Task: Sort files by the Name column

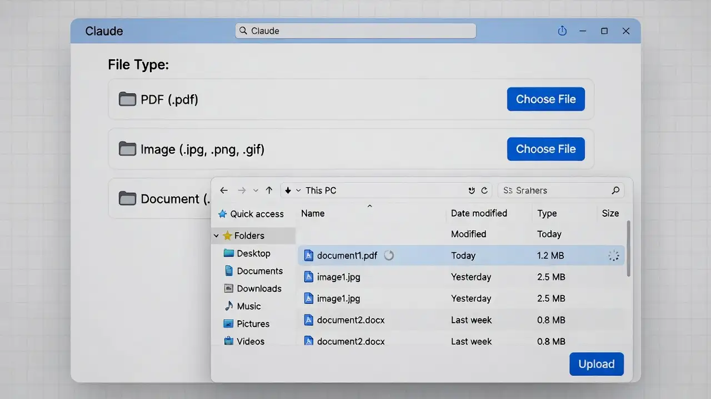Action: pyautogui.click(x=313, y=213)
